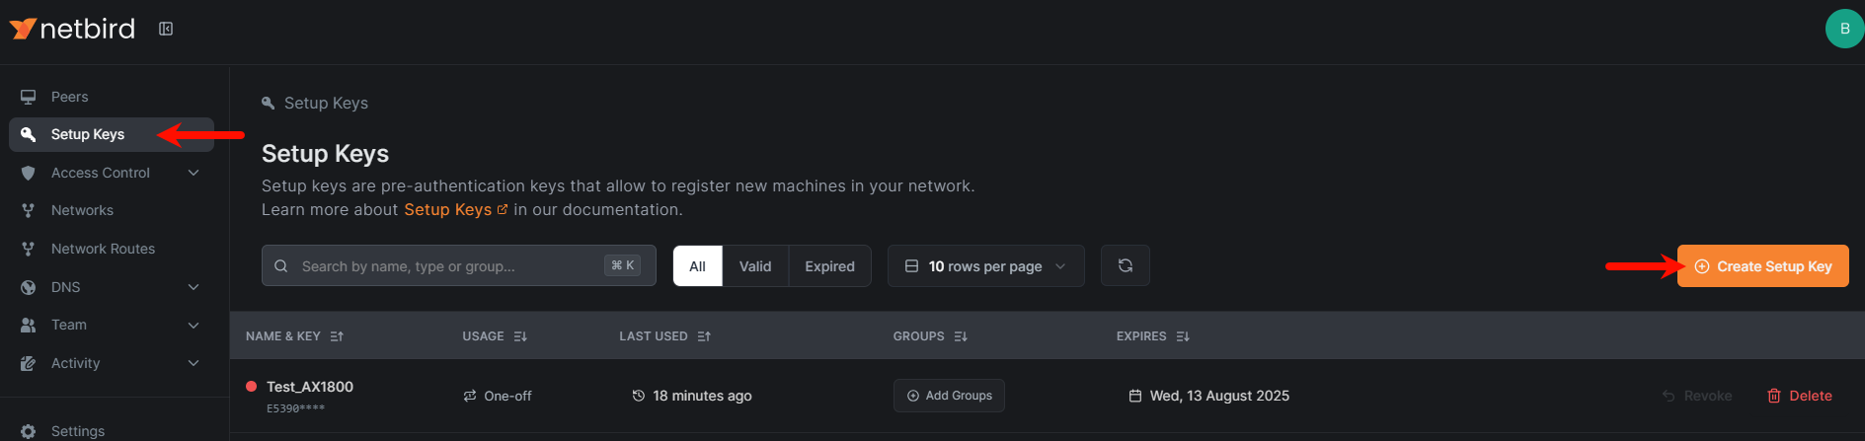
Task: Select Setup Keys in the sidebar
Action: click(112, 134)
